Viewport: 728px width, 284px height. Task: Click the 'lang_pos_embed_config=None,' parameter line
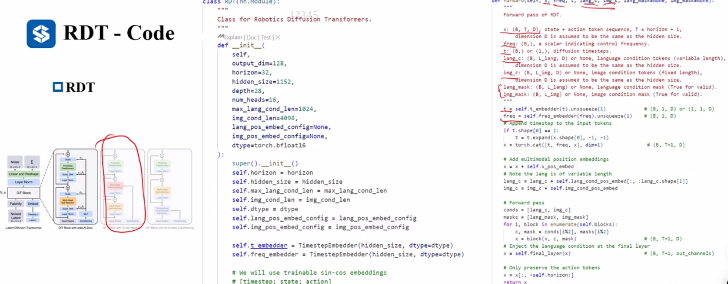[x=281, y=127]
